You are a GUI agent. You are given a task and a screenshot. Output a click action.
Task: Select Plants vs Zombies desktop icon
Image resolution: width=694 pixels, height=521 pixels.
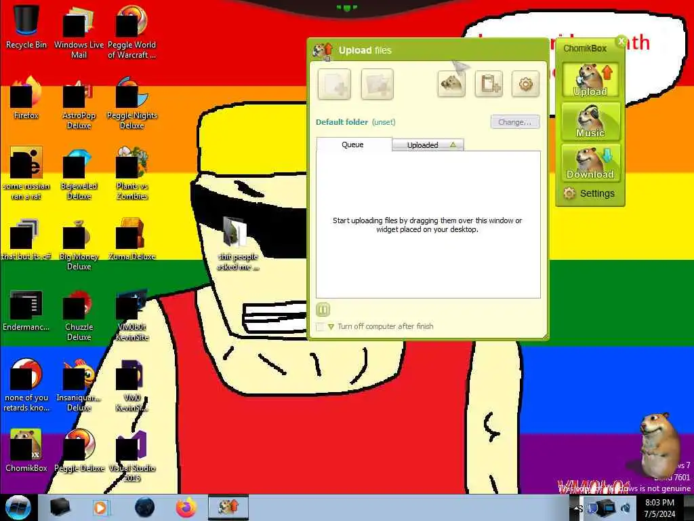click(x=132, y=174)
